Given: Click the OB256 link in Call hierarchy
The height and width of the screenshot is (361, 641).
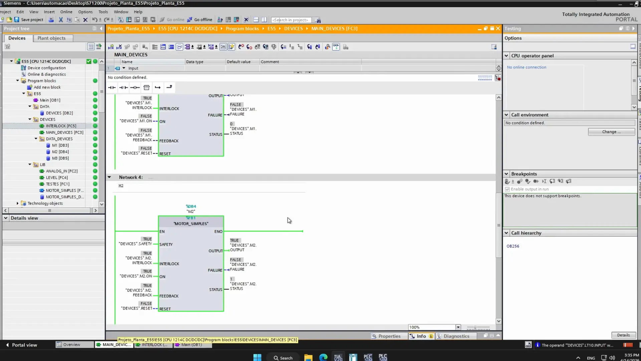Looking at the screenshot, I should pos(513,246).
